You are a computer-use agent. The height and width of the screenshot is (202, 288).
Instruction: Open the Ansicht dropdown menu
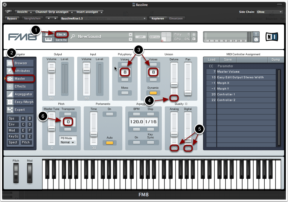[24, 12]
